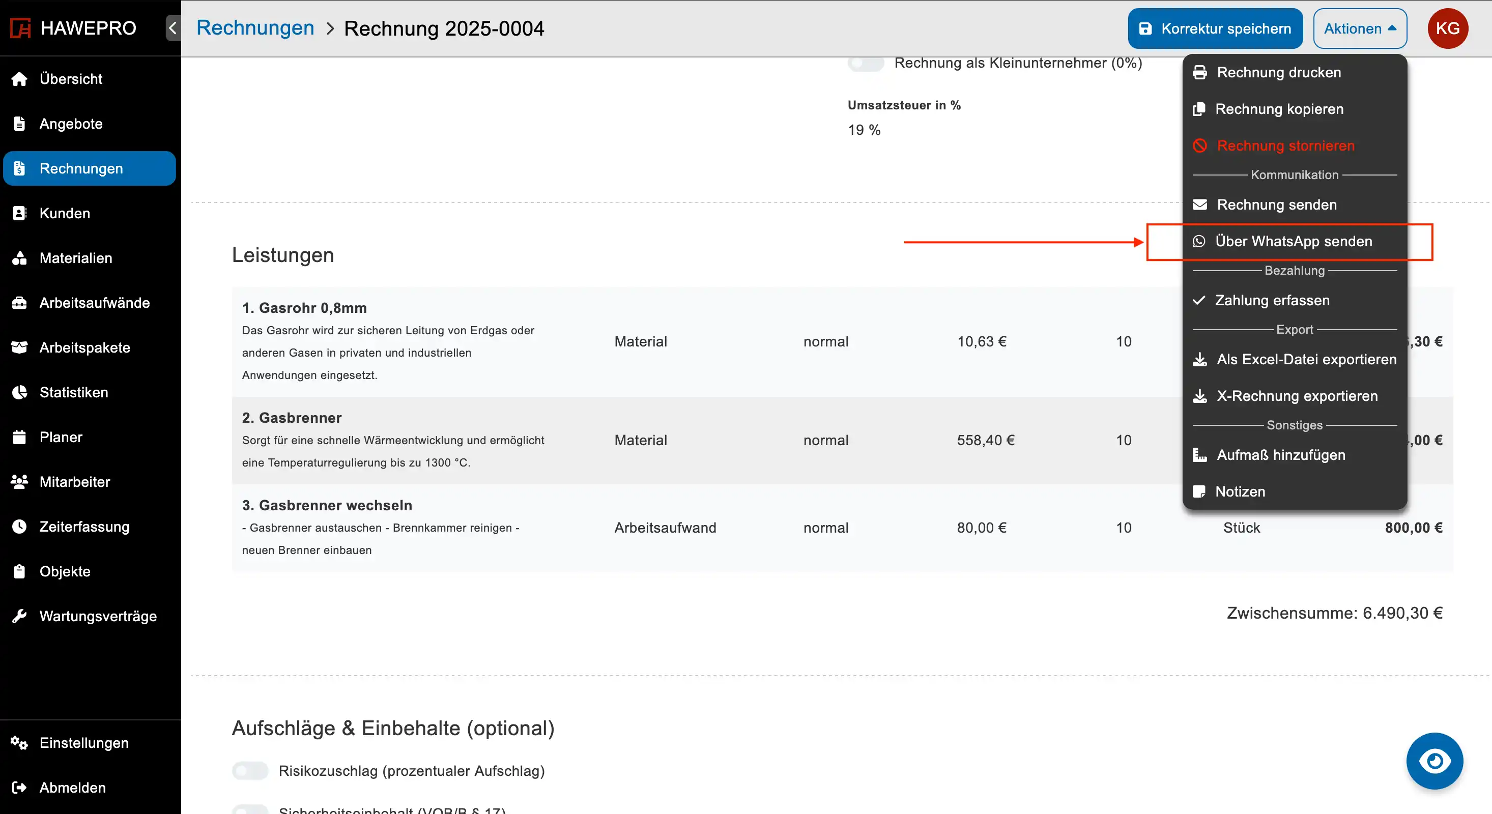Choose Rechnung senden
This screenshot has height=814, width=1492.
click(x=1295, y=205)
